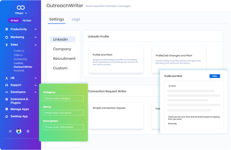Open the settings gear icon
The image size is (231, 150).
pos(28,131)
